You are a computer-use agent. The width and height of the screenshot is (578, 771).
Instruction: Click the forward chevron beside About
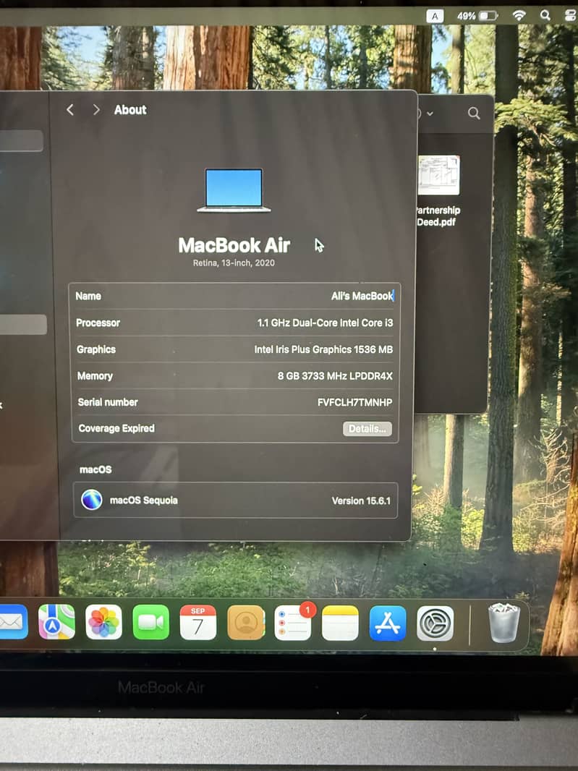click(x=96, y=110)
